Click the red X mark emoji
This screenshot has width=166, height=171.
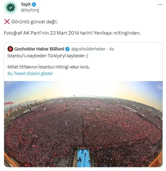click(7, 21)
